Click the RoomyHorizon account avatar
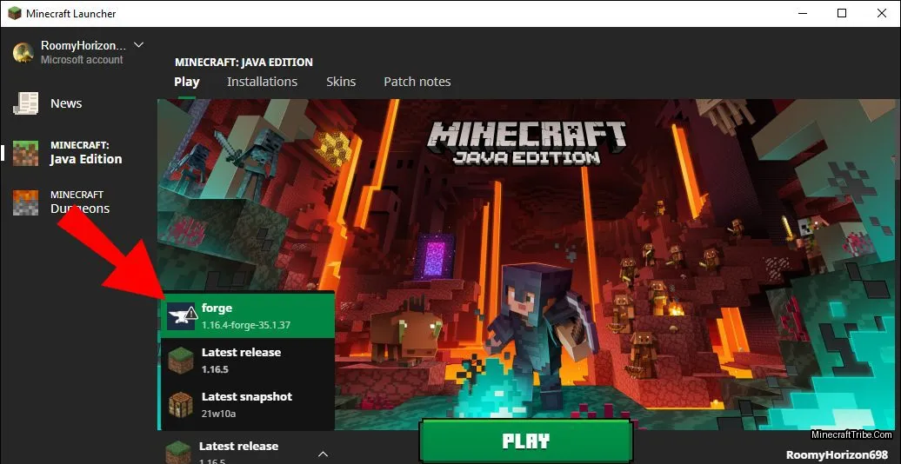 point(23,52)
